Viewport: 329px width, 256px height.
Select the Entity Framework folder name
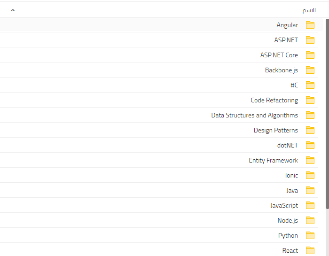274,160
